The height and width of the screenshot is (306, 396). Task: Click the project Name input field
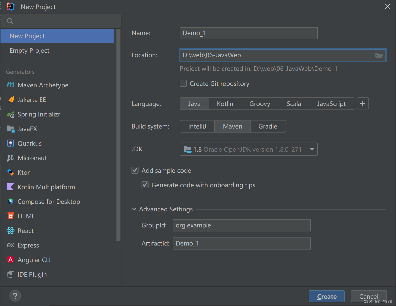248,33
